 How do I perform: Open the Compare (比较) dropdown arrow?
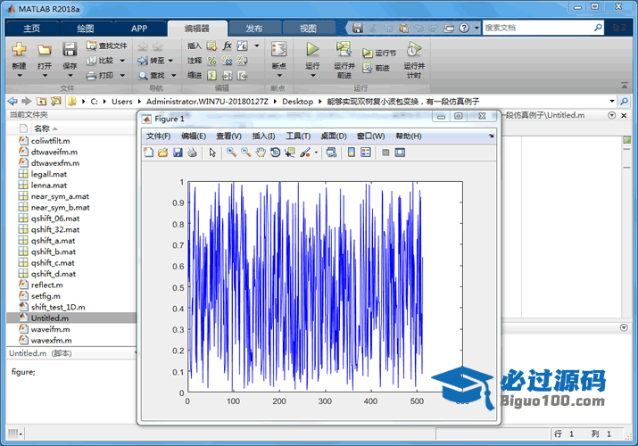pyautogui.click(x=122, y=61)
